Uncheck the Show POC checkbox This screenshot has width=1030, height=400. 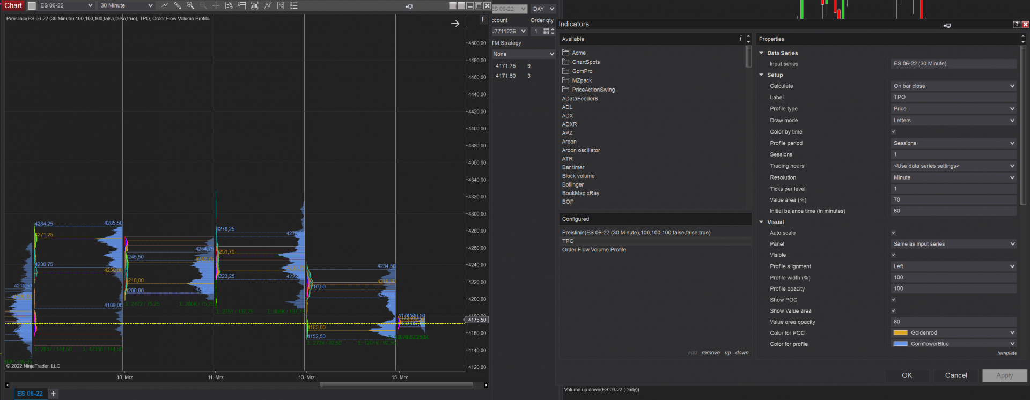coord(894,300)
